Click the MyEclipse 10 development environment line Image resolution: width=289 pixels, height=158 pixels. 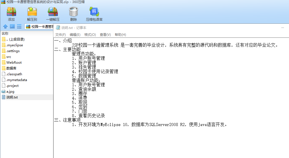(x=149, y=125)
